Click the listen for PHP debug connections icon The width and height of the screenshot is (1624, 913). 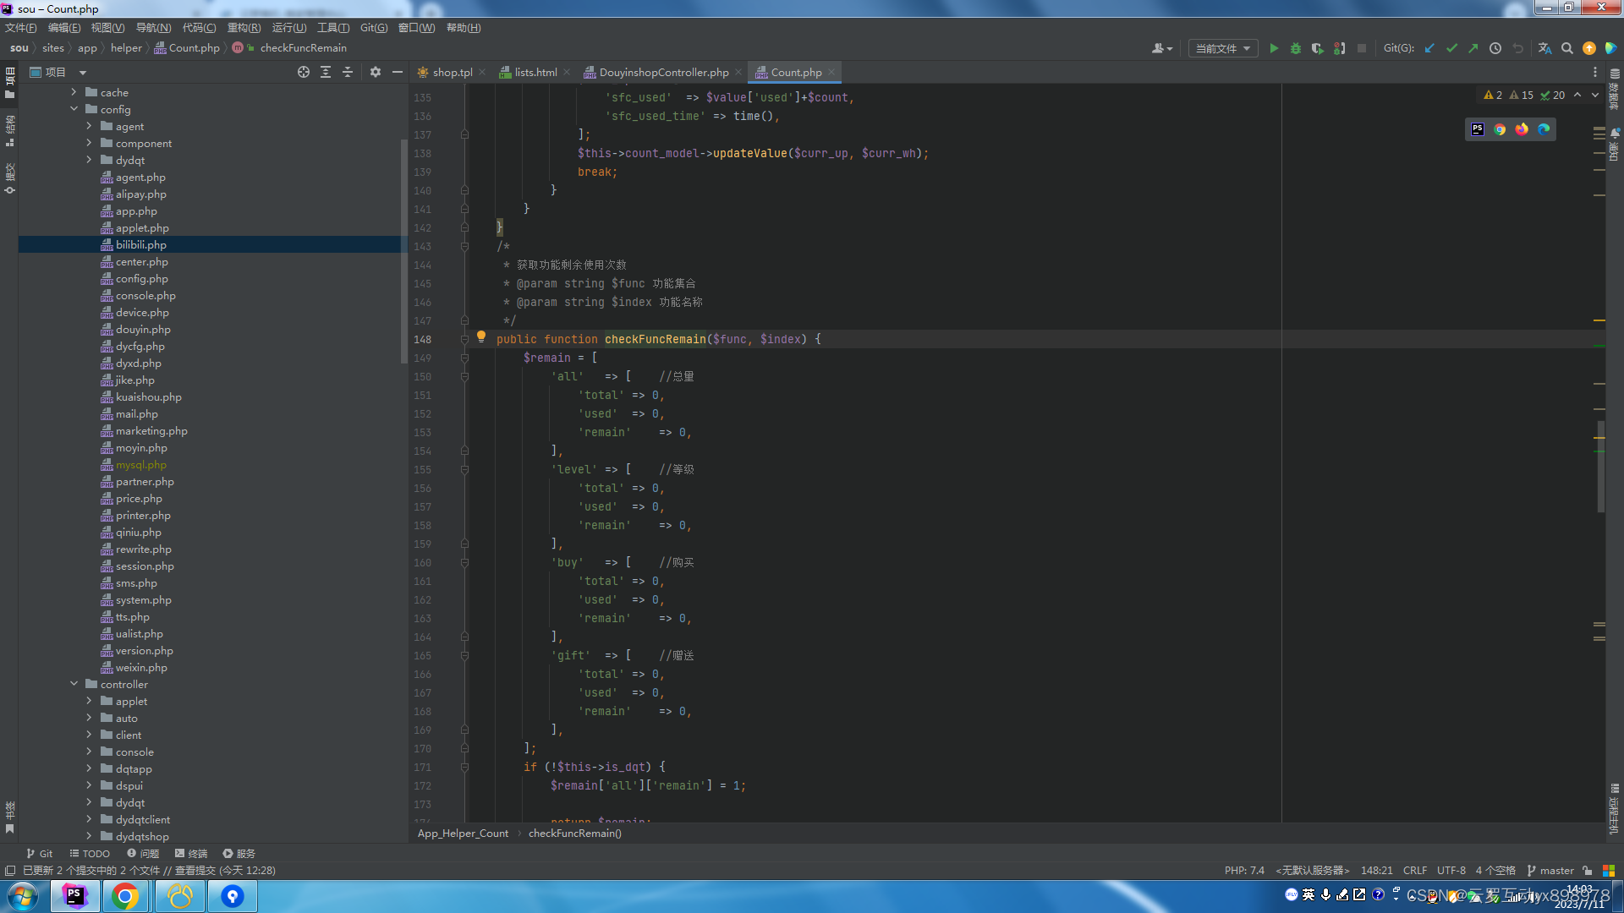click(x=1340, y=48)
